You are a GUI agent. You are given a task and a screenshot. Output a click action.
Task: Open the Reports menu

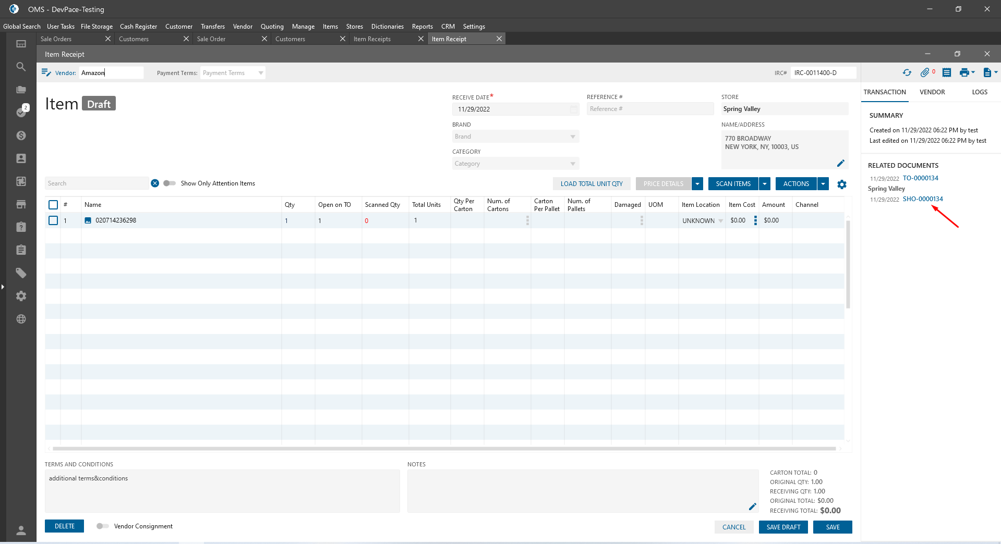tap(422, 27)
